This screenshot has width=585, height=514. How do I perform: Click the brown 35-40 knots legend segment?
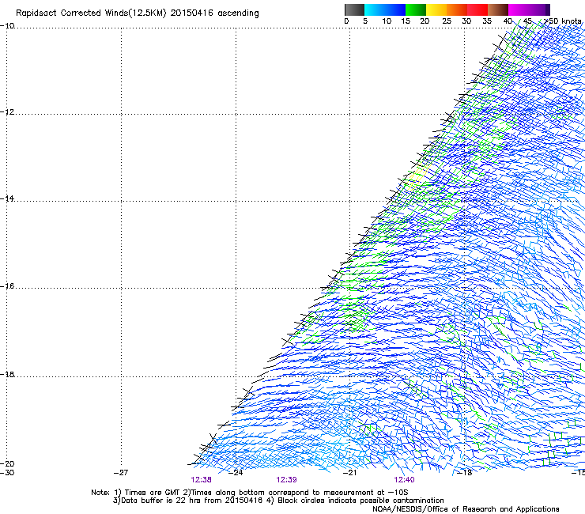tap(498, 9)
